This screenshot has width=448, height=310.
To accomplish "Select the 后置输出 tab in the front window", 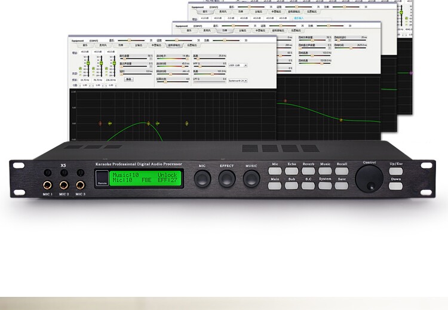I will tap(192, 45).
